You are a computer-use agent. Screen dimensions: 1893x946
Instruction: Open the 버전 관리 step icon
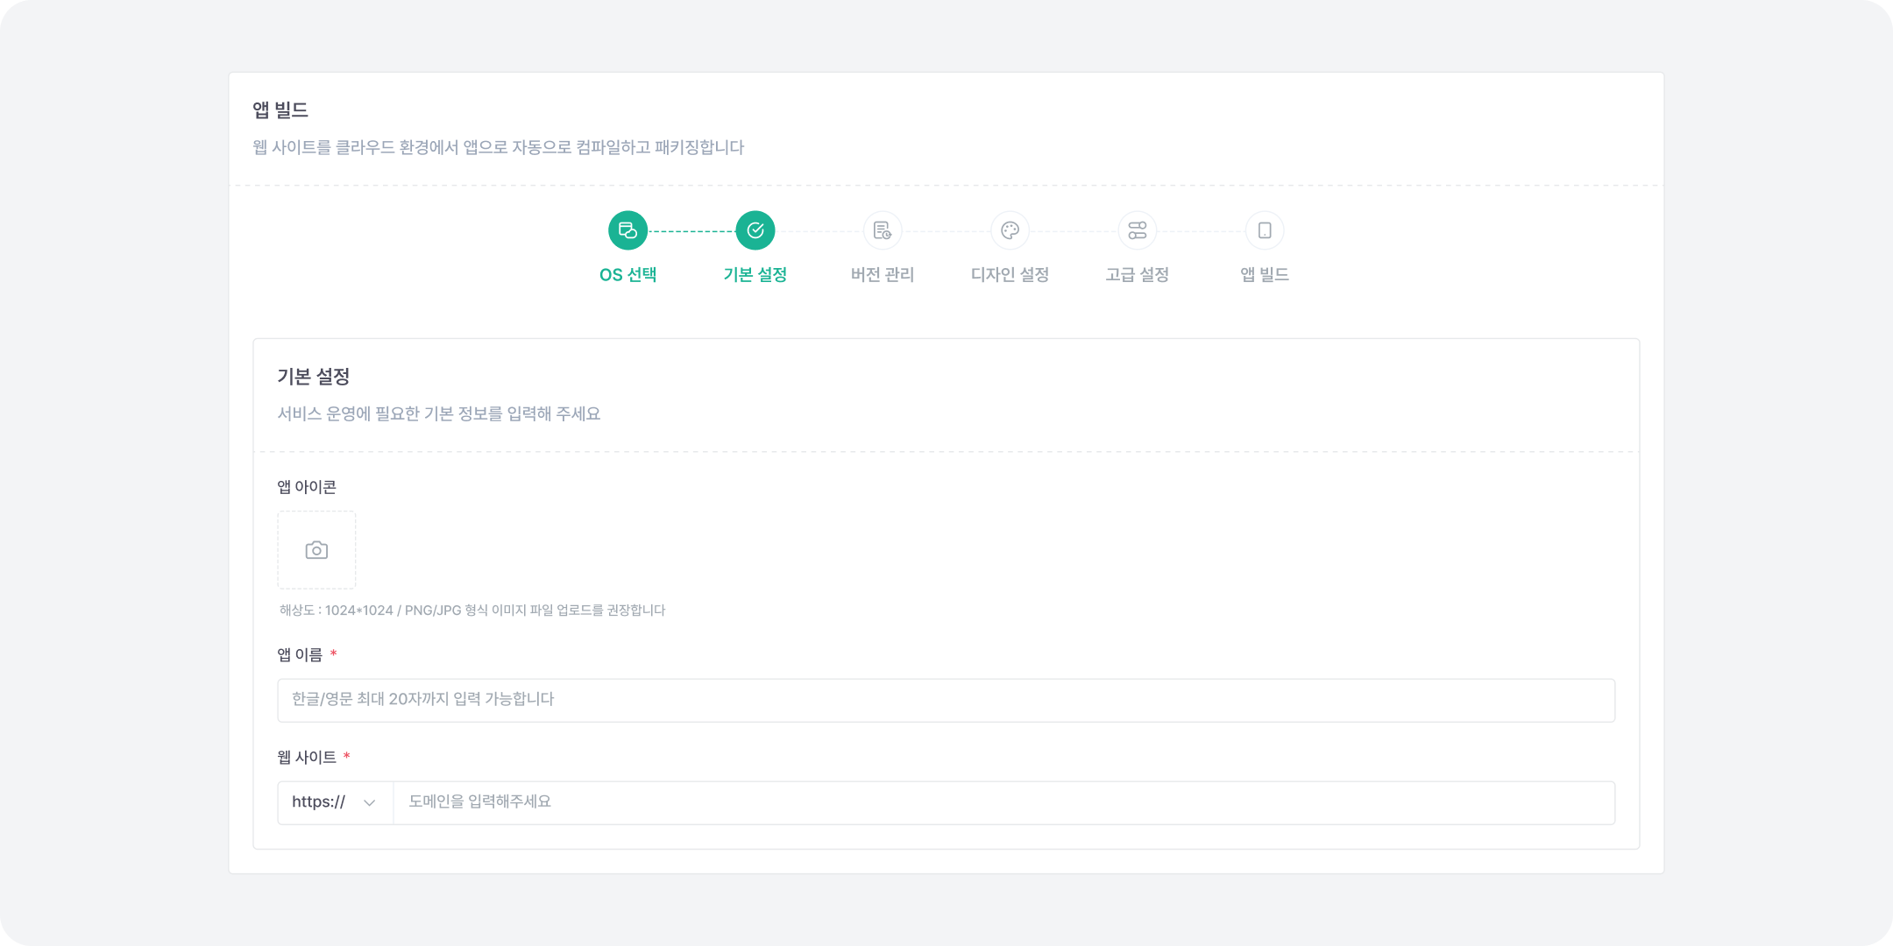click(x=883, y=230)
